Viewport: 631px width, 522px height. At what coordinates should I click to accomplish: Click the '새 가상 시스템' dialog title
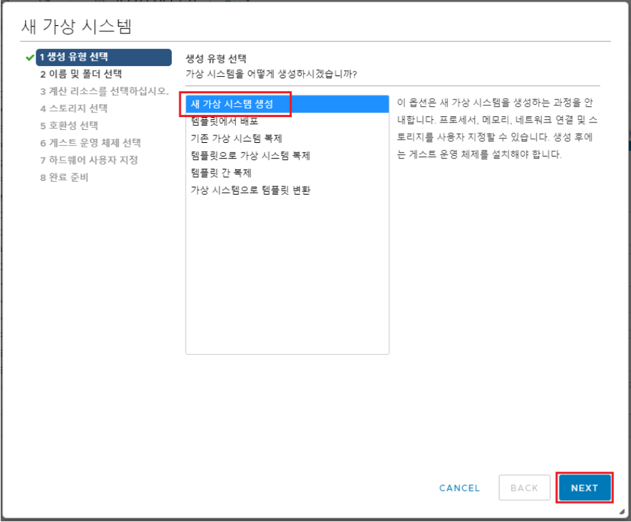[76, 26]
